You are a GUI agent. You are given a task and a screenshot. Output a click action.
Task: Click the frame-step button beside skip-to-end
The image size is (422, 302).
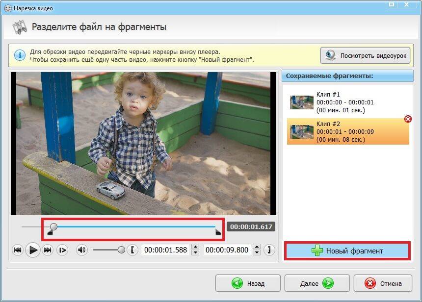pos(62,251)
